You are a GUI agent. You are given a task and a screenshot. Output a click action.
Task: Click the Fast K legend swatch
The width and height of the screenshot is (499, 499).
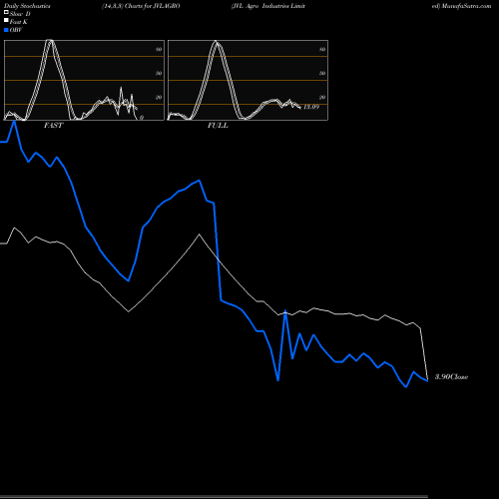point(6,20)
